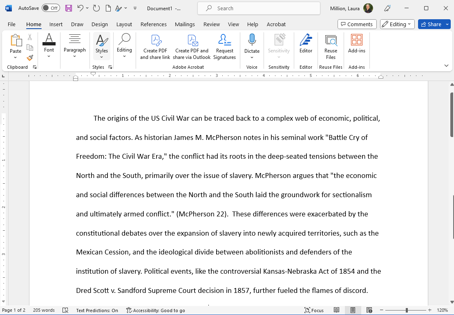Click the Comments button

pyautogui.click(x=357, y=24)
